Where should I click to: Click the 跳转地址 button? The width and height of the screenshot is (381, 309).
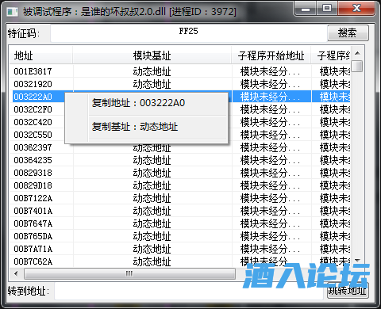click(x=347, y=291)
